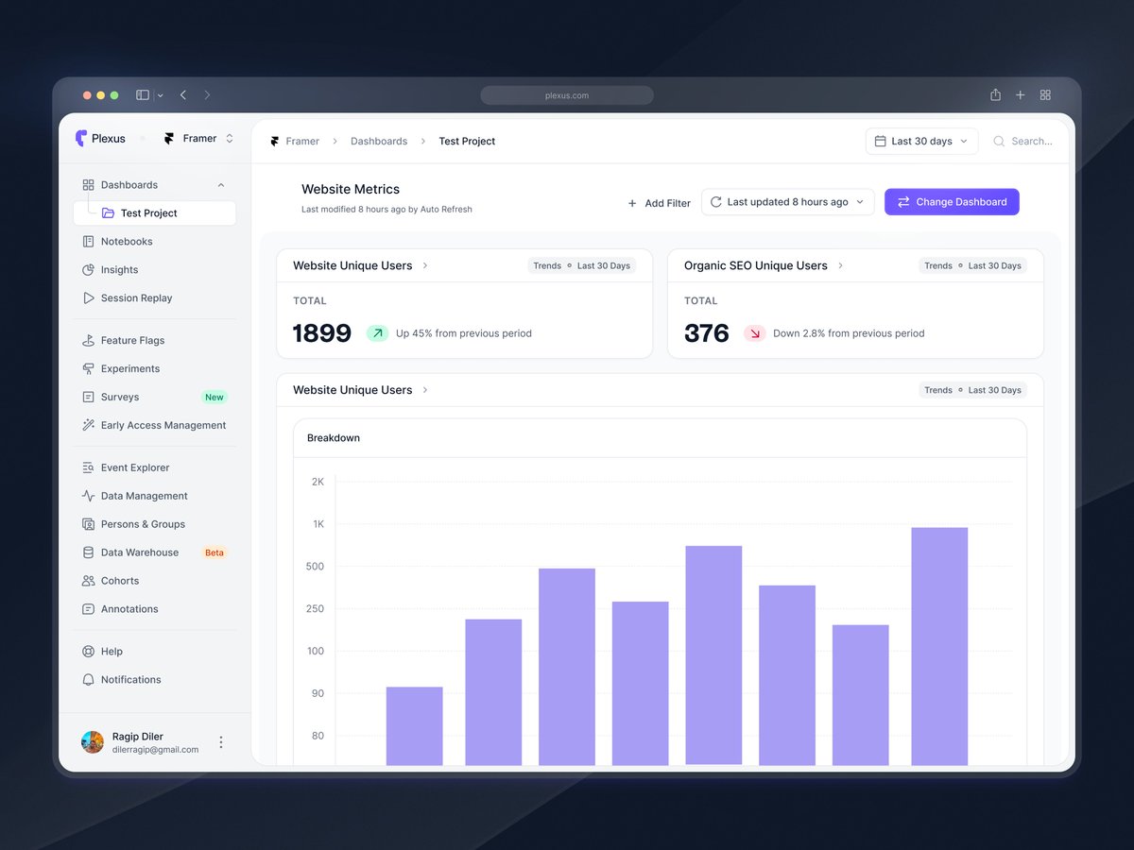Open the Dashboards grid icon in sidebar
This screenshot has width=1134, height=850.
88,185
